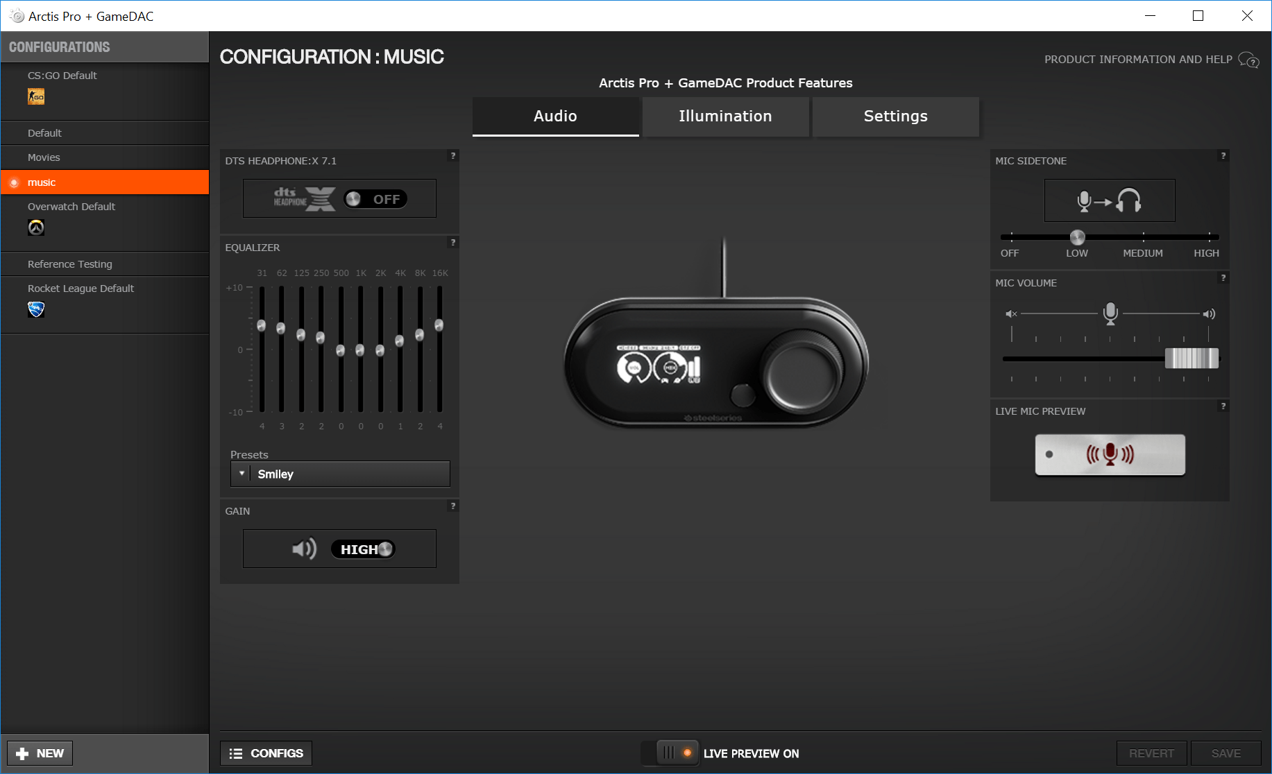The height and width of the screenshot is (774, 1272).
Task: Set mic sidetone to OFF
Action: click(1010, 253)
